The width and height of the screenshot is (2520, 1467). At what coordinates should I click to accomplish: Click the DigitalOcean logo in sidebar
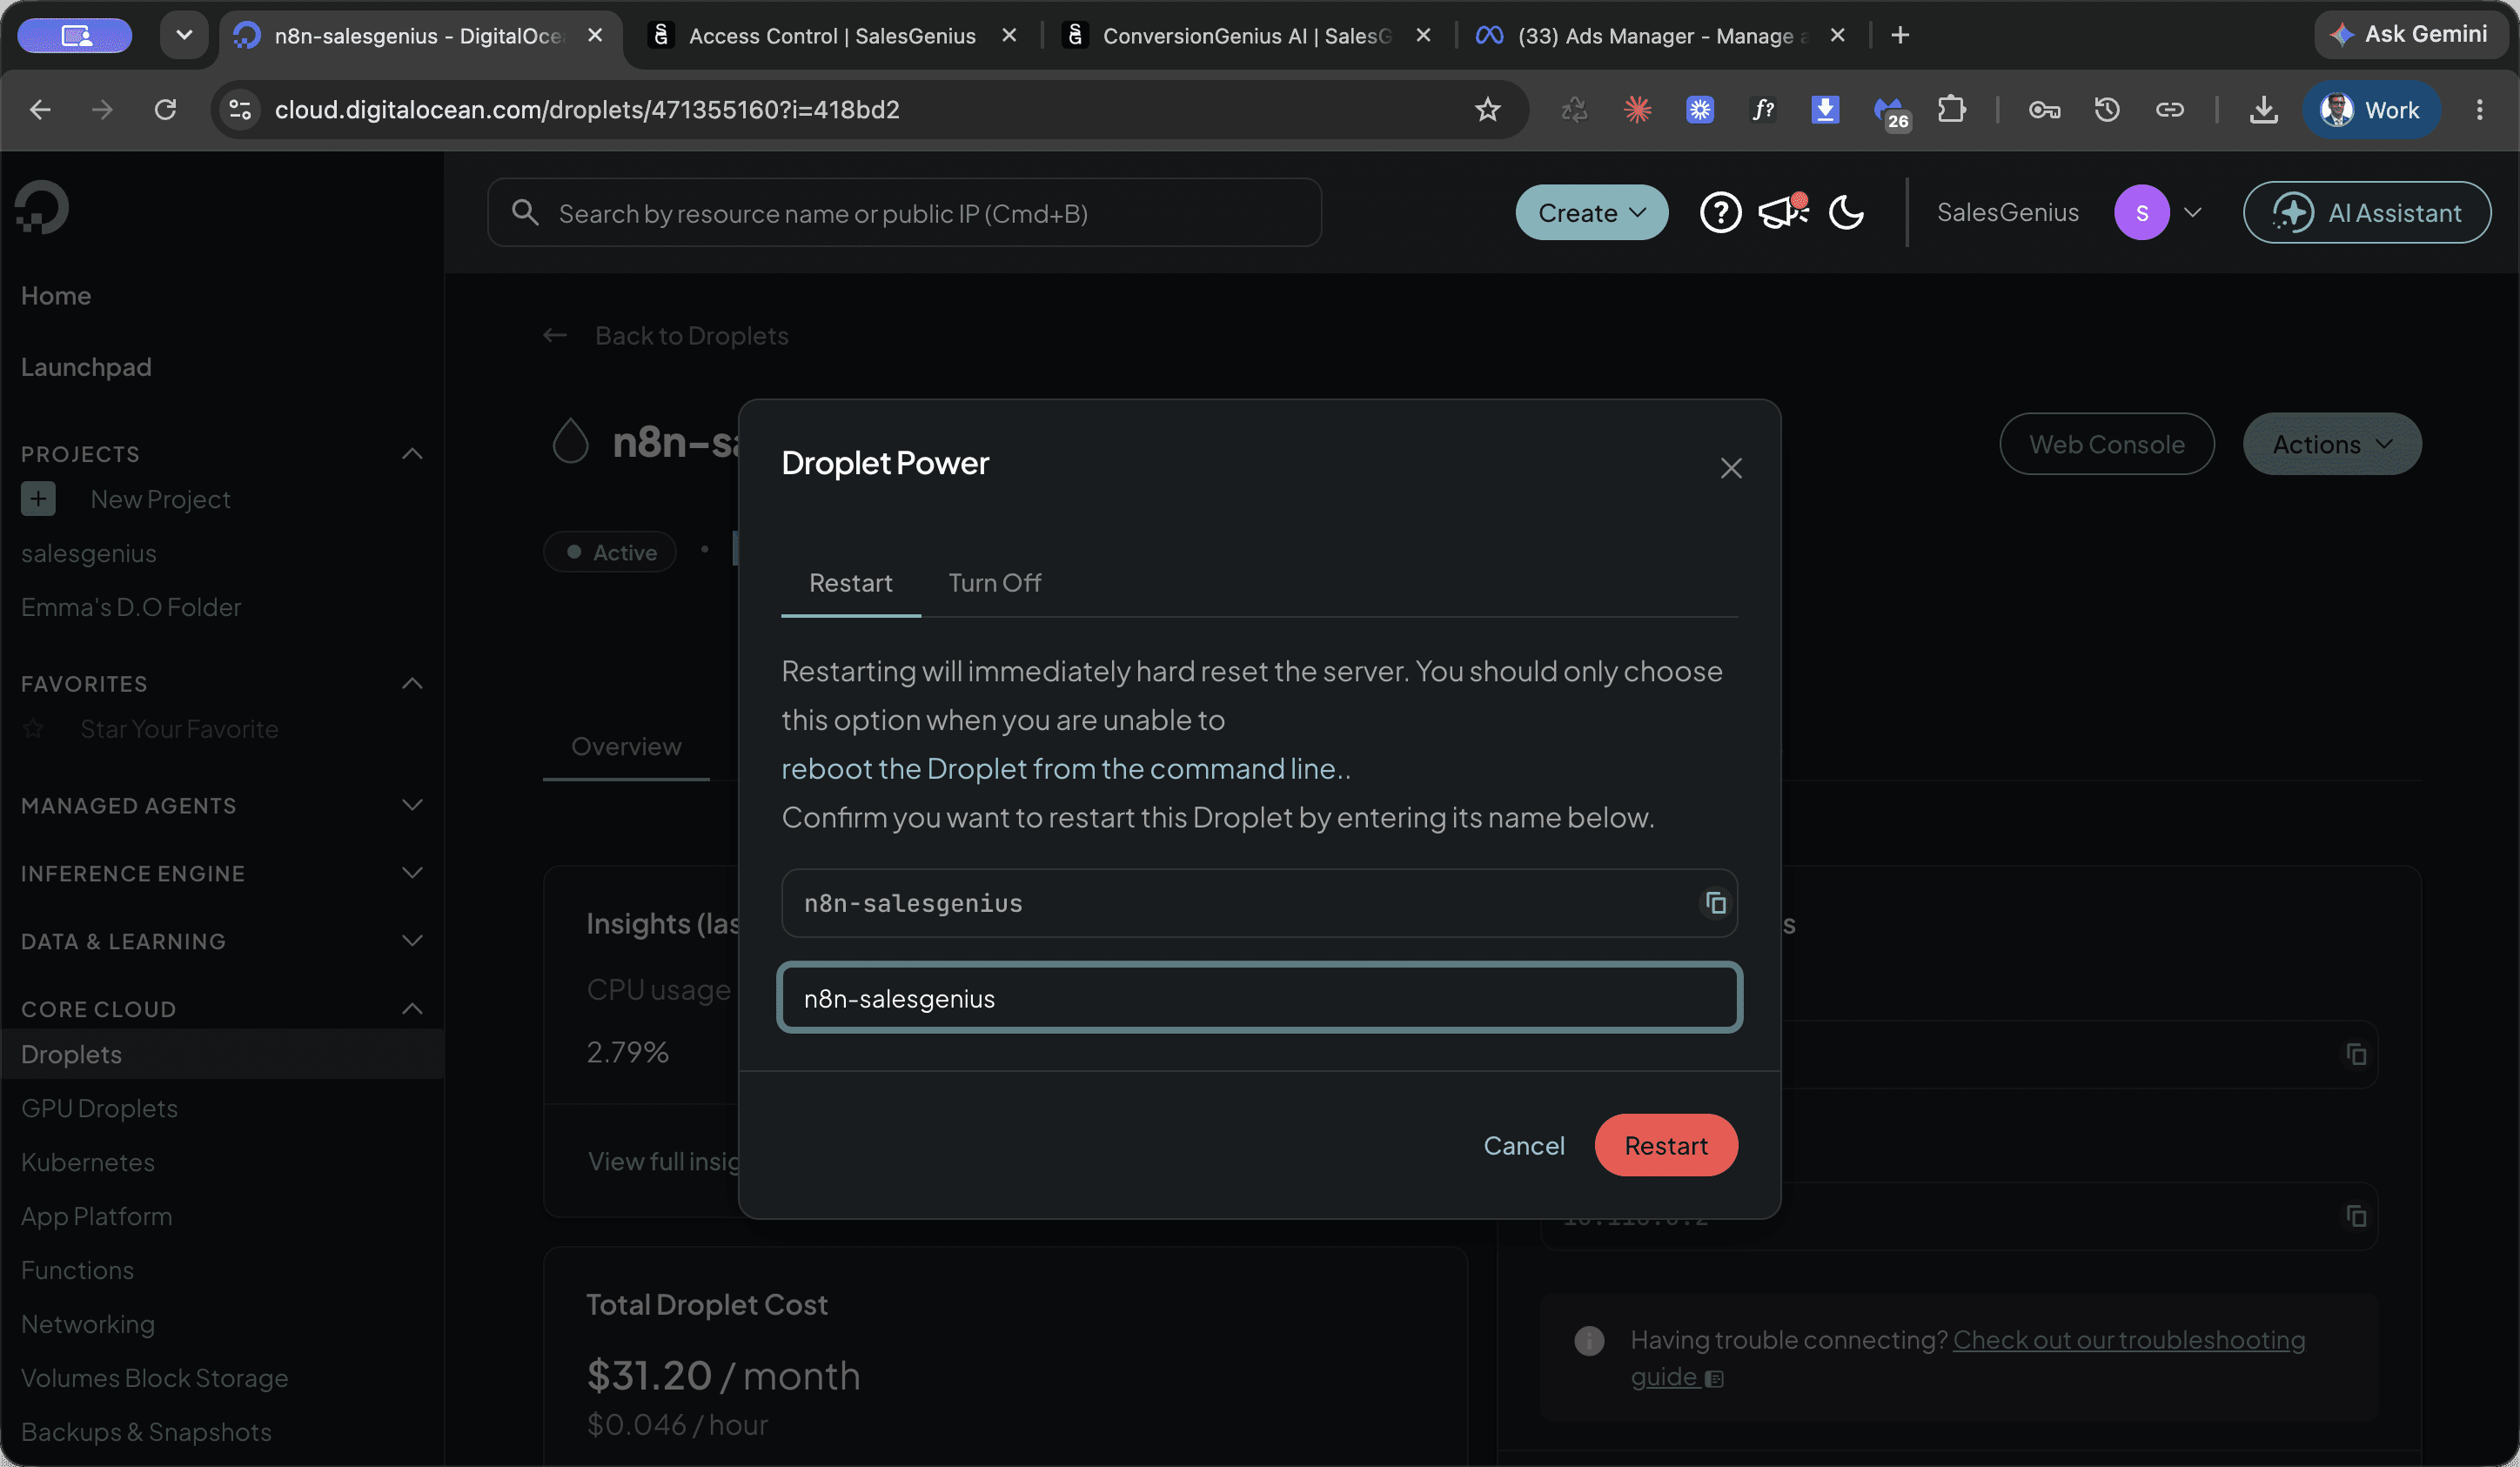[x=42, y=207]
